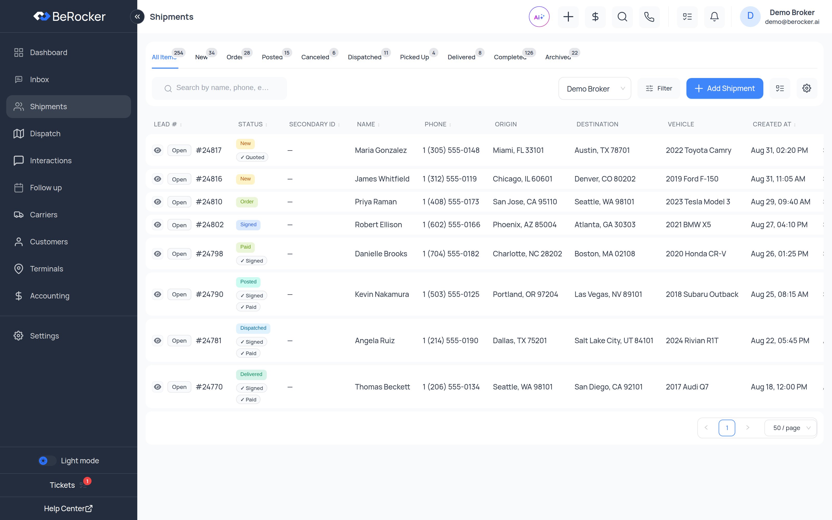
Task: Open table settings gear icon
Action: tap(807, 88)
